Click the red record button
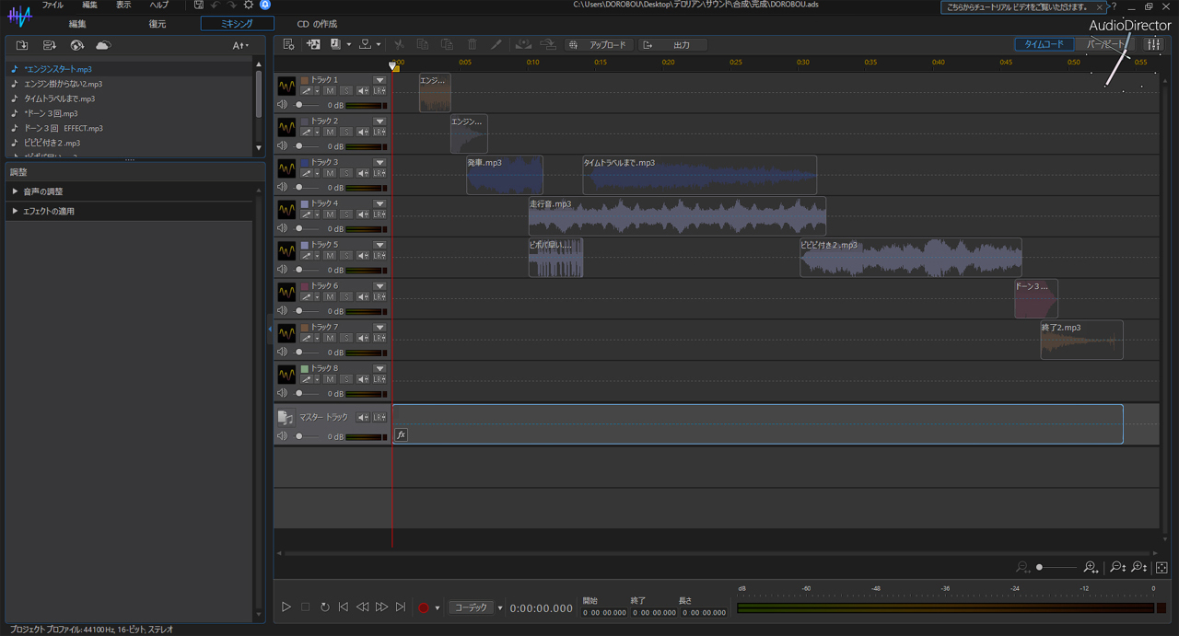1179x636 pixels. (x=424, y=607)
